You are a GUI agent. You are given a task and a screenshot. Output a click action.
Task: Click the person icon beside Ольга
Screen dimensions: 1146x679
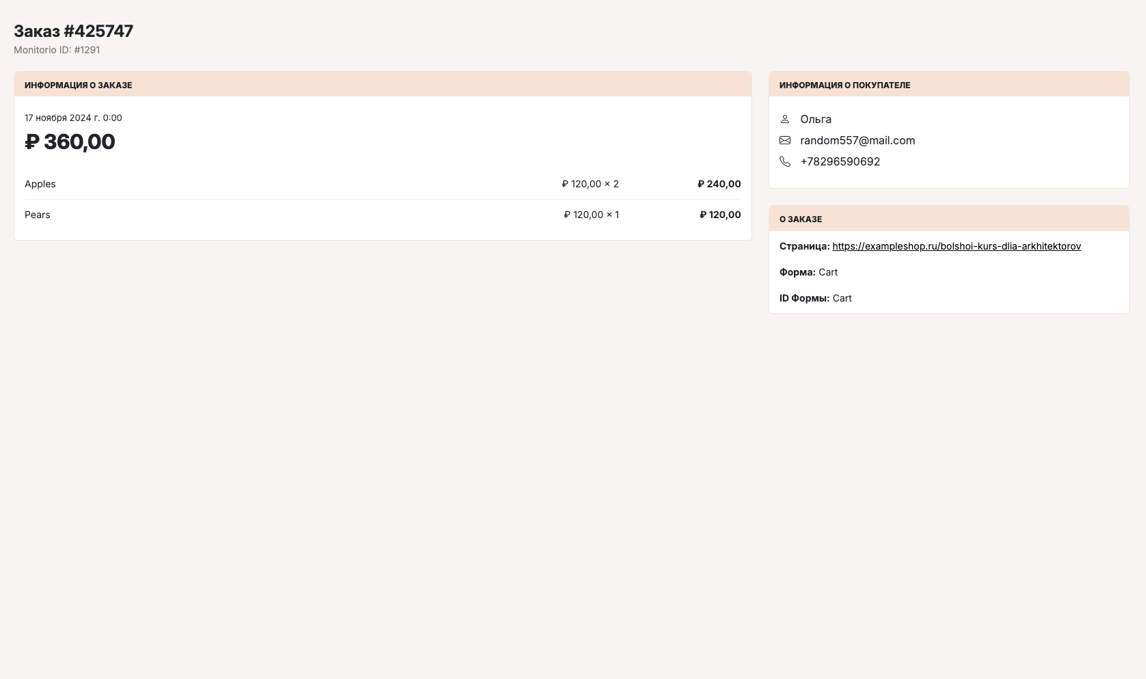tap(785, 119)
